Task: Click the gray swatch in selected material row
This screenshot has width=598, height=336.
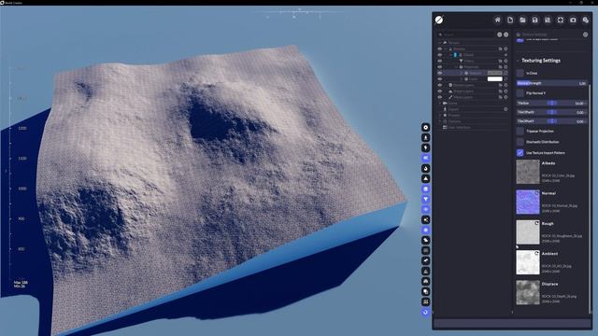Action: click(494, 73)
